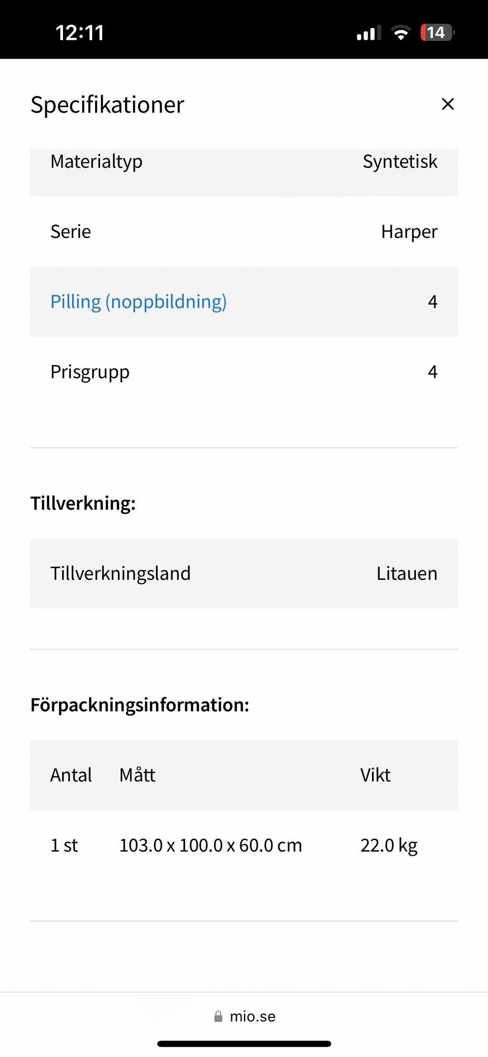488x1057 pixels.
Task: Tap the Förpackningsinformation heading
Action: (x=140, y=705)
